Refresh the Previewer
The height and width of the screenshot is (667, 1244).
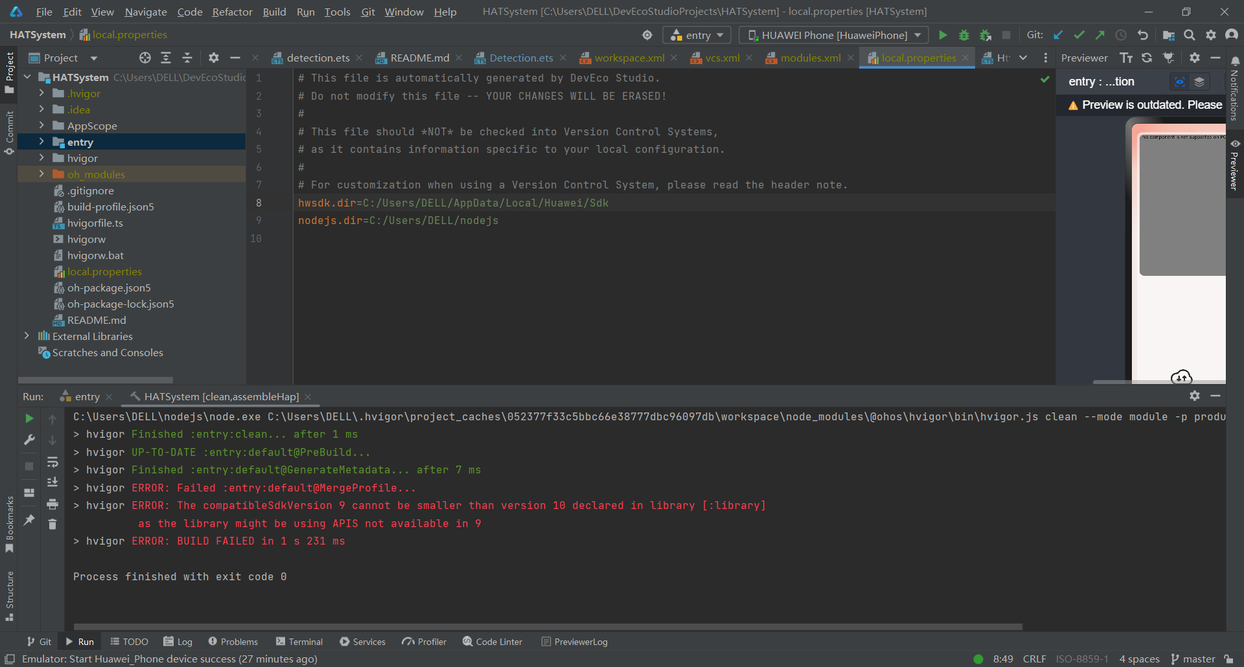(x=1147, y=58)
